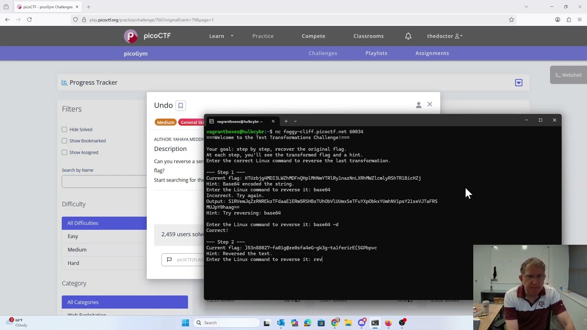Toggle the Show Bookmarked checkbox

click(64, 141)
